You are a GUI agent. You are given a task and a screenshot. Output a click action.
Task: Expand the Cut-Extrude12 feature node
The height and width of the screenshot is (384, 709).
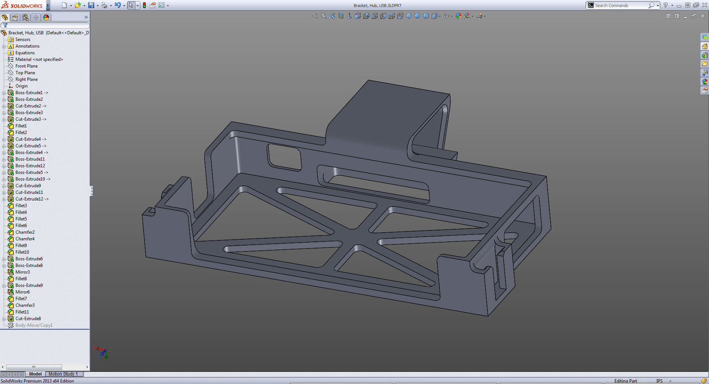(4, 199)
